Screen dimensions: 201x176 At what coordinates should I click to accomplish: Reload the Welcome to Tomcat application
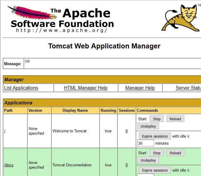click(175, 119)
